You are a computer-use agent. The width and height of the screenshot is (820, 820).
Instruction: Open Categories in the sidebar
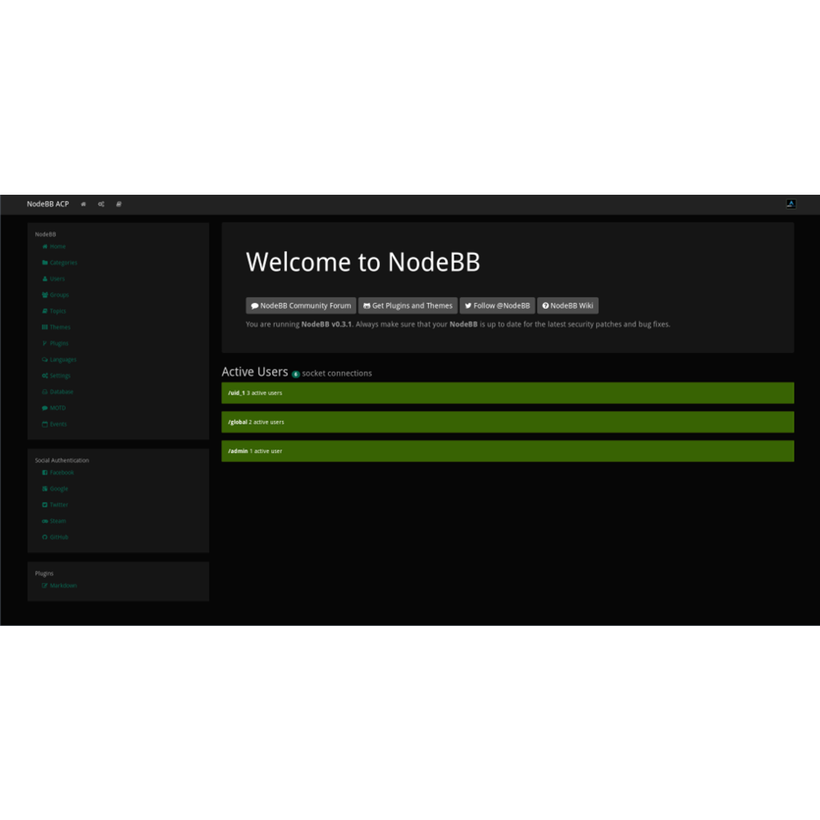[63, 263]
